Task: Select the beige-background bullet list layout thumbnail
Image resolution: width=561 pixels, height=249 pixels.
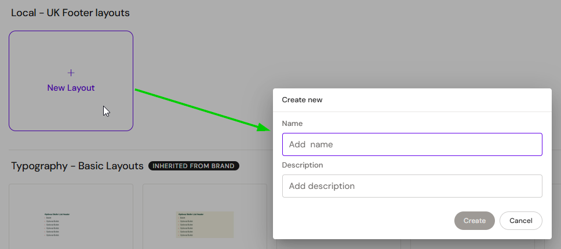Action: coord(205,224)
